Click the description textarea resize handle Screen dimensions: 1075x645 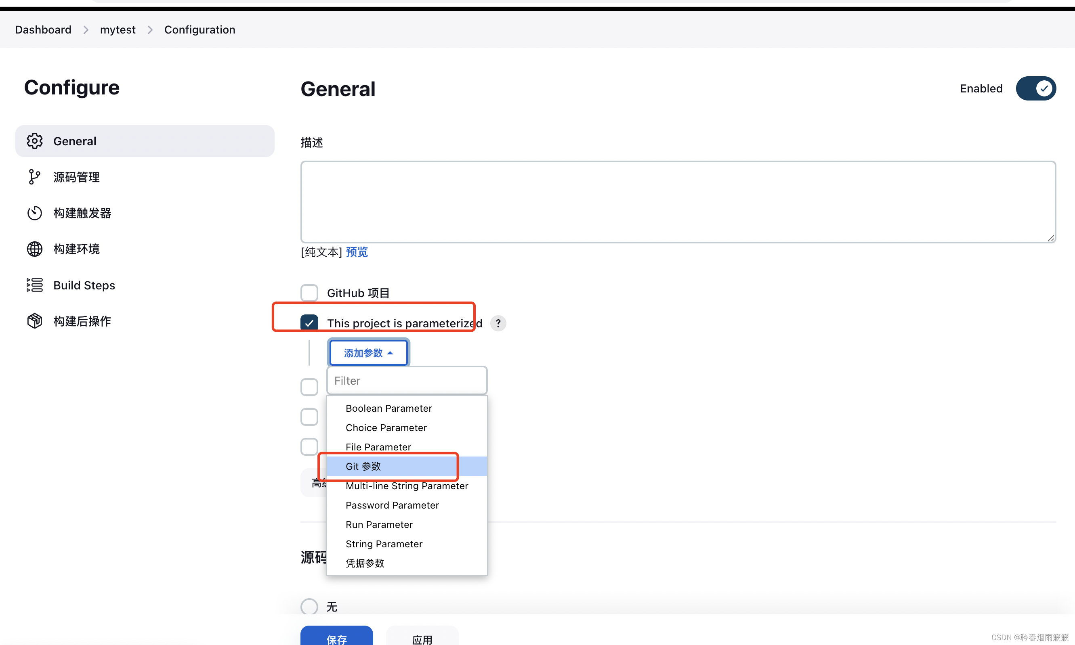coord(1051,238)
